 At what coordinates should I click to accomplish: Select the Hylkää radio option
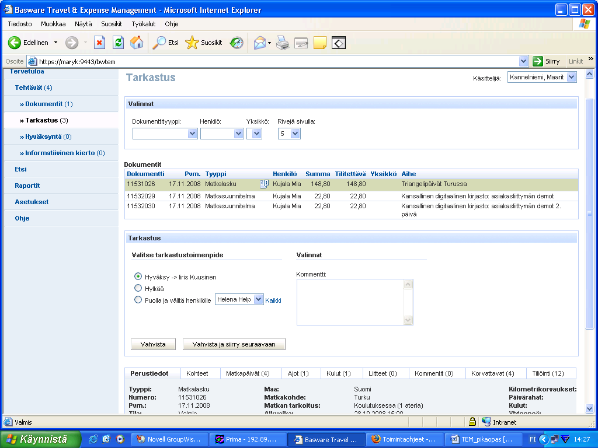138,288
